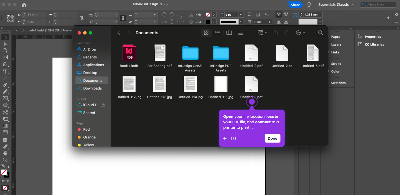400x195 pixels.
Task: Click the flip horizontal icon
Action: pyautogui.click(x=164, y=22)
